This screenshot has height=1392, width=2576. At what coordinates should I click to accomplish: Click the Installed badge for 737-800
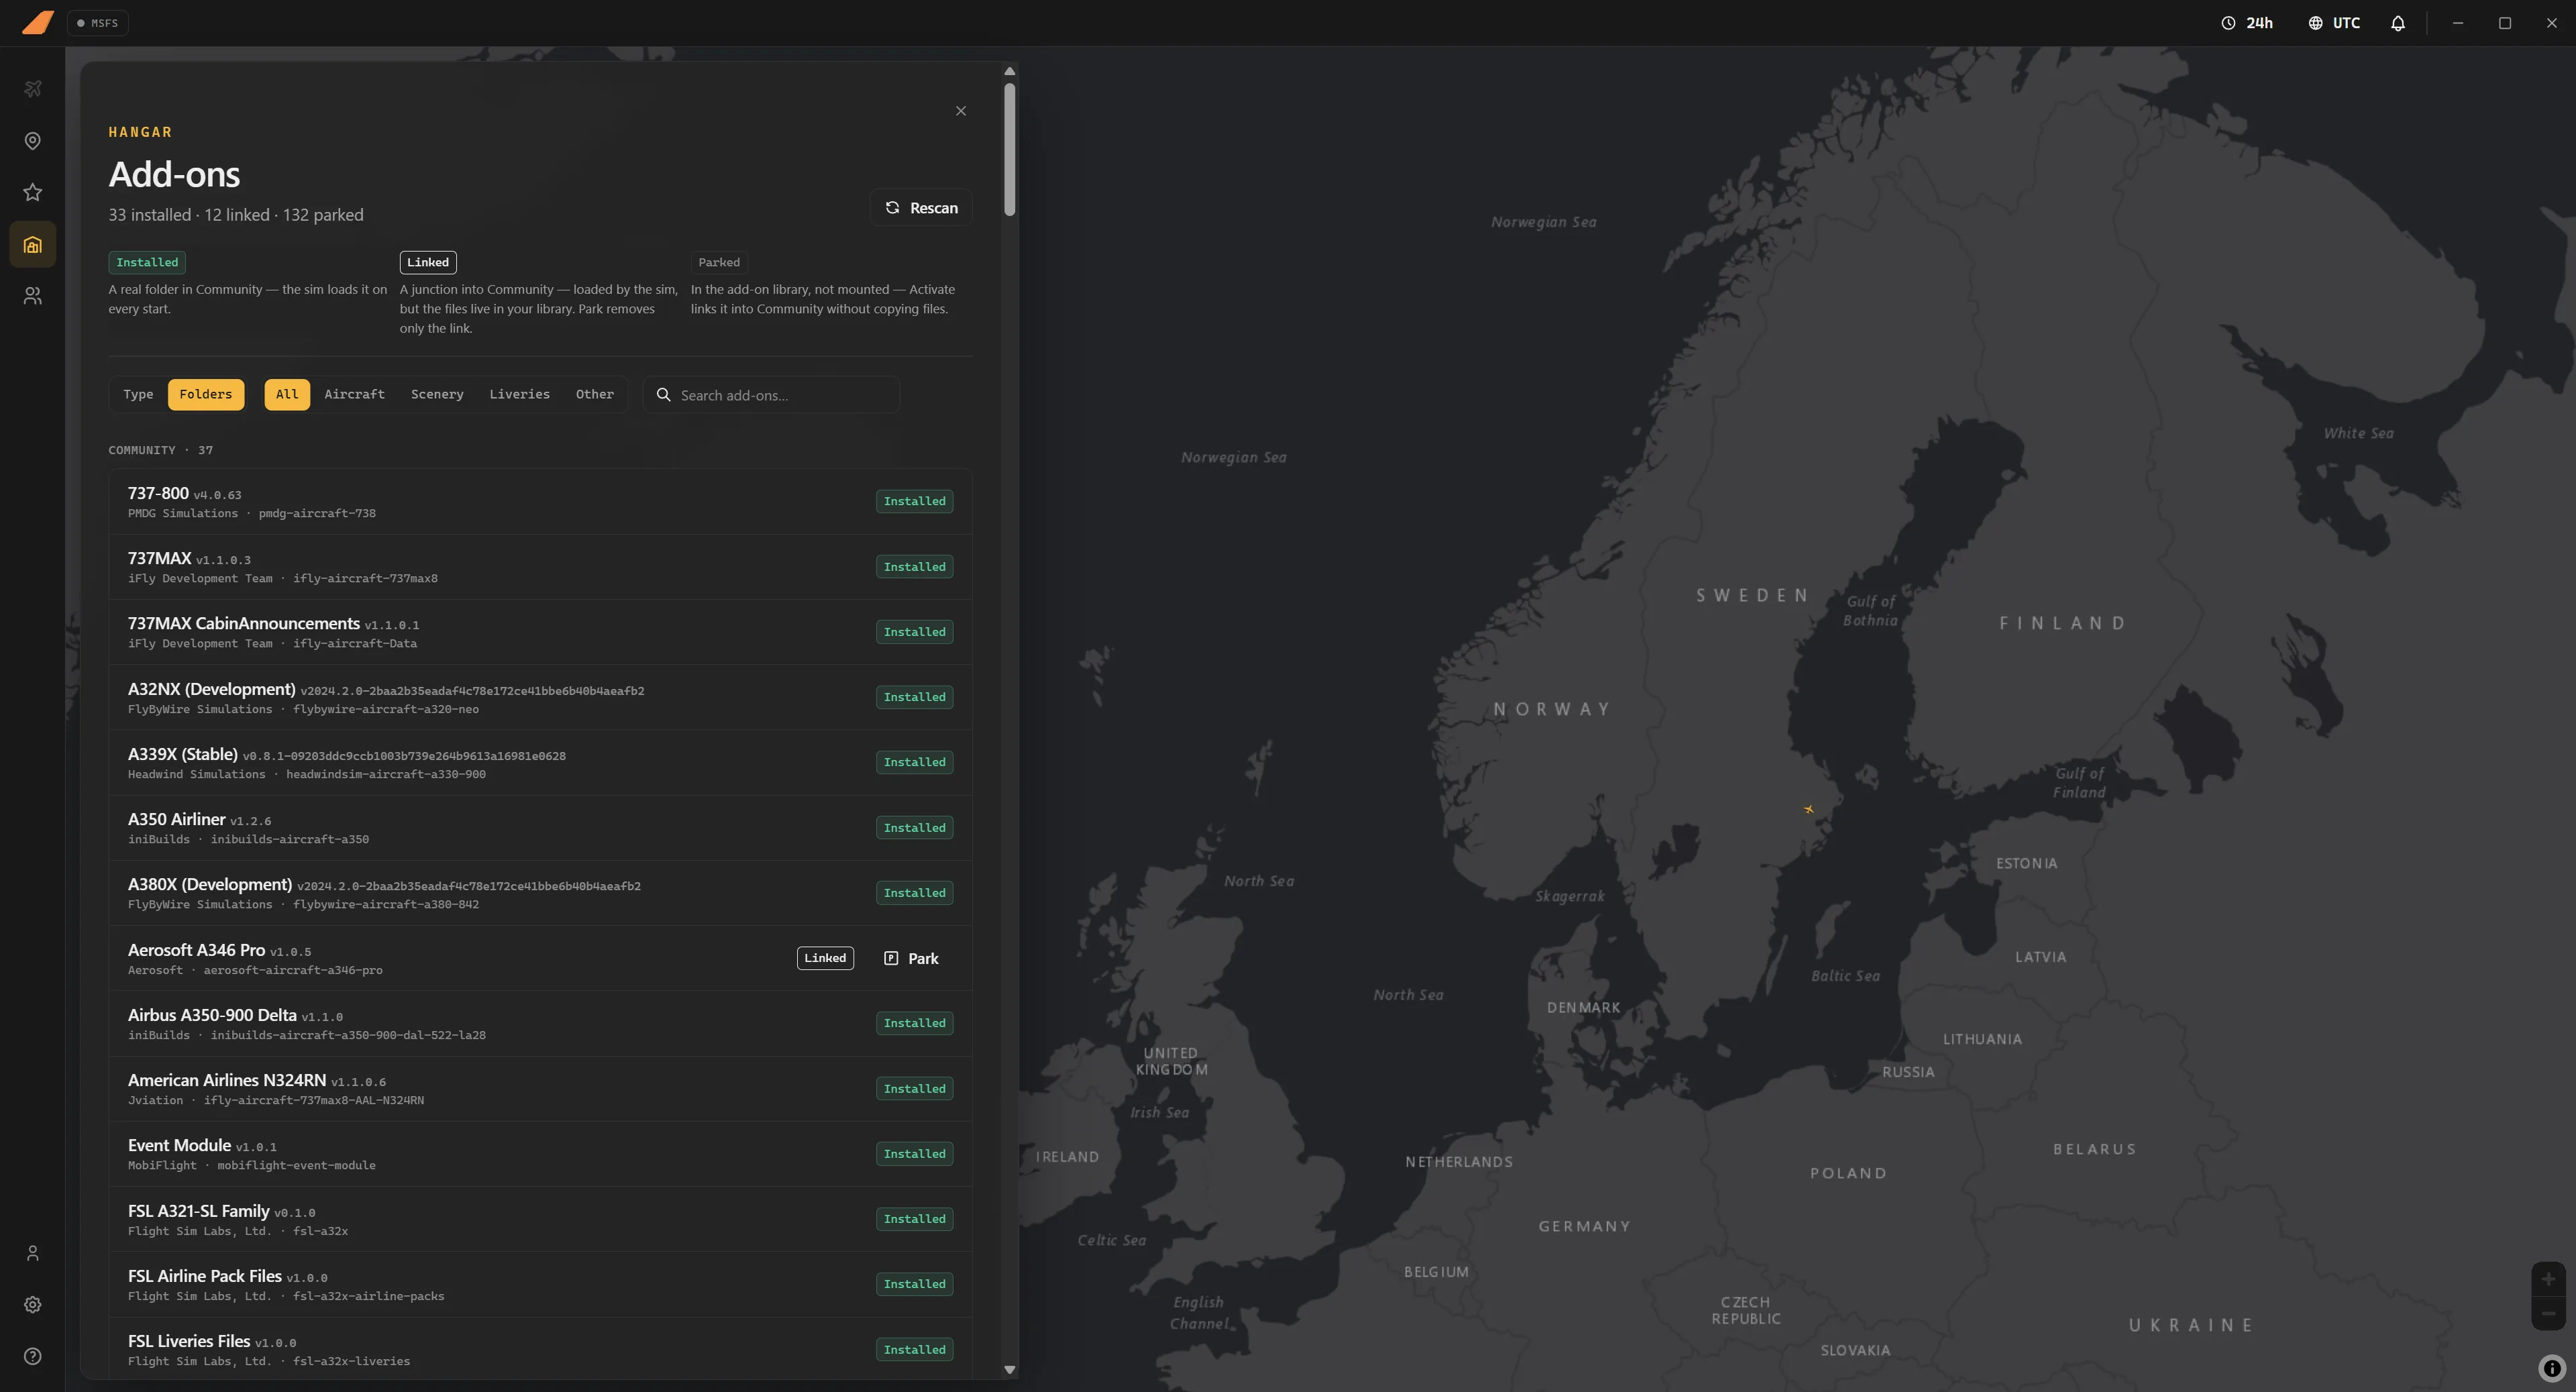tap(914, 501)
